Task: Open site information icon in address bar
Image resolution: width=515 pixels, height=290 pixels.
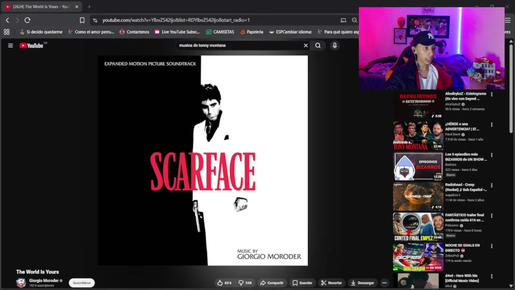Action: point(95,20)
